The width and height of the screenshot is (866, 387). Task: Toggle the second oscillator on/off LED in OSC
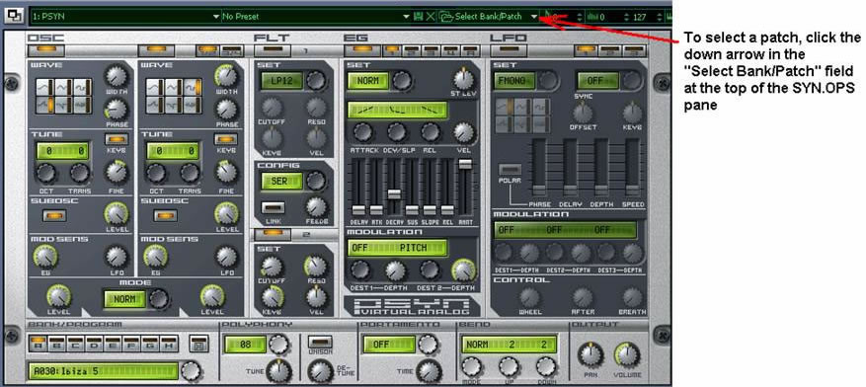coord(156,50)
